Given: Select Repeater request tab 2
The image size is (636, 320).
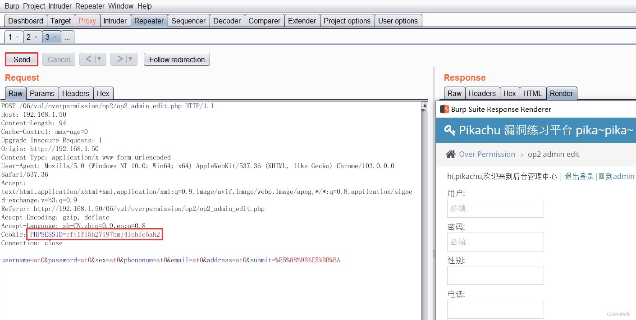Looking at the screenshot, I should [28, 37].
